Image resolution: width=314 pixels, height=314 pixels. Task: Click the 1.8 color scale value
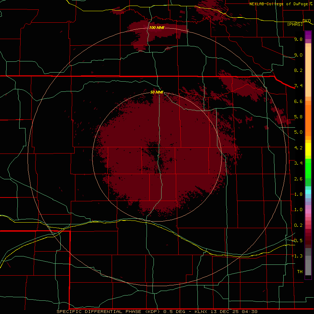tap(298, 194)
